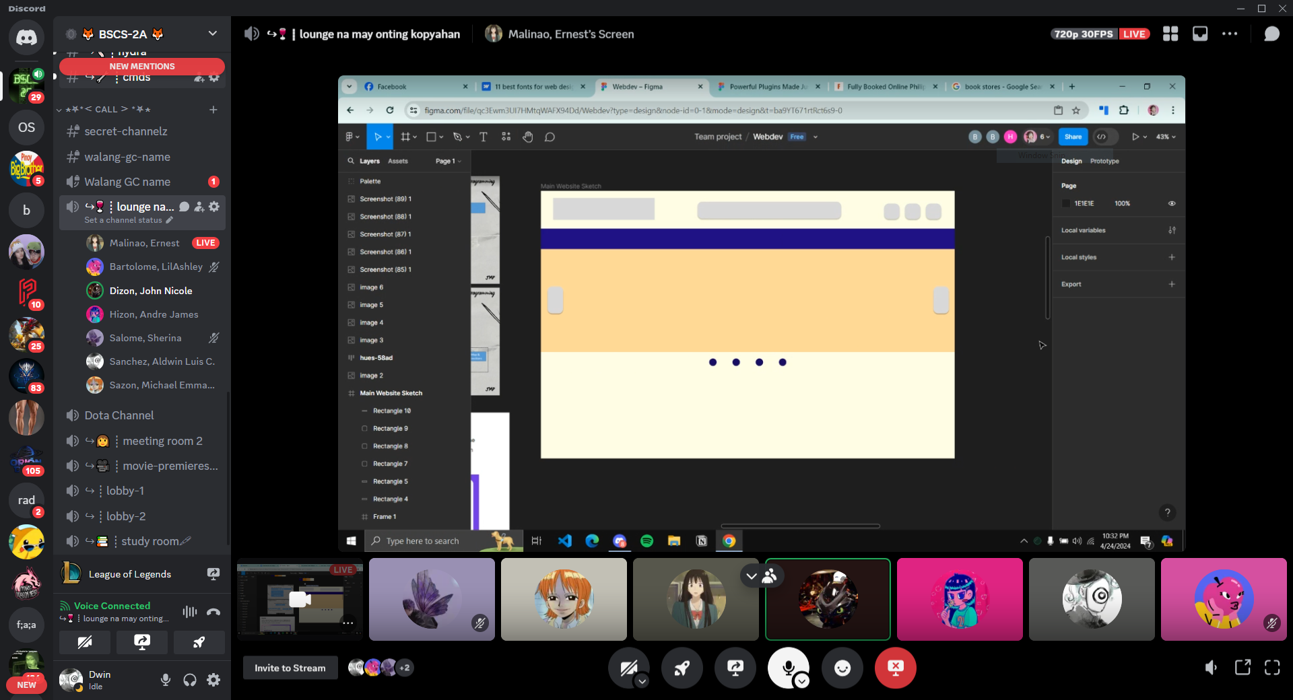This screenshot has width=1293, height=700.
Task: Join the Dota Channel voice channel
Action: tap(119, 415)
